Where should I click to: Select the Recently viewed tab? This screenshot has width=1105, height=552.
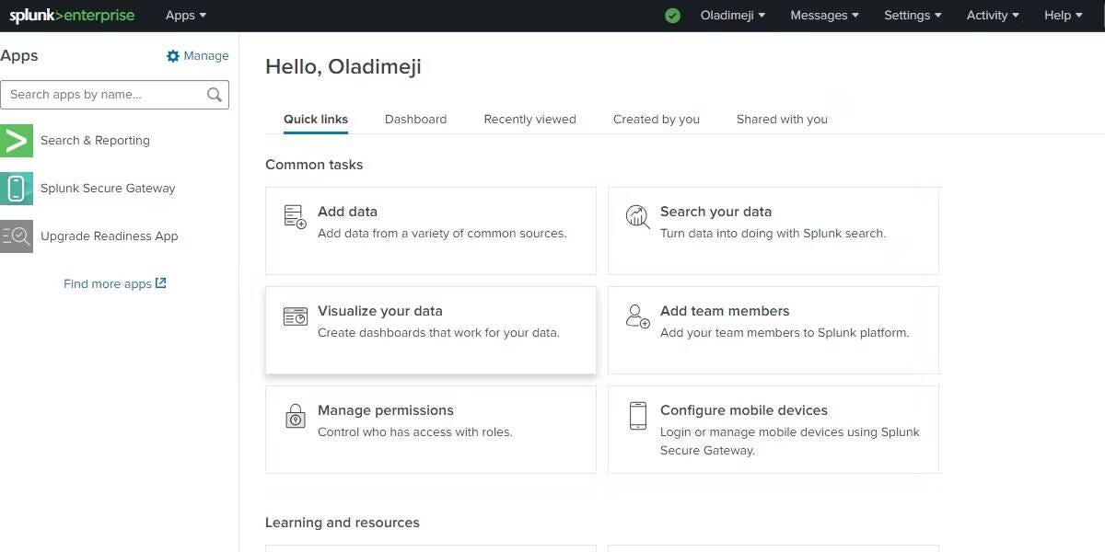coord(529,120)
